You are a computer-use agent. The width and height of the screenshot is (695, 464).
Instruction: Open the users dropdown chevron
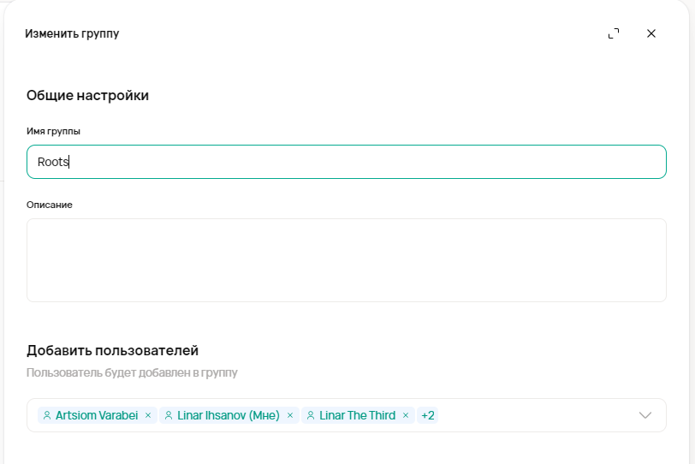(x=646, y=415)
